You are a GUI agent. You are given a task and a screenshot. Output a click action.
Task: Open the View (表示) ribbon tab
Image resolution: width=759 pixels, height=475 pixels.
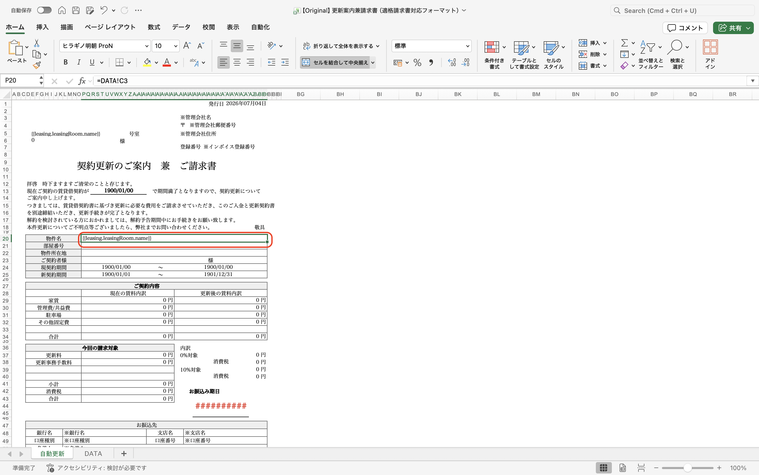[x=233, y=27]
